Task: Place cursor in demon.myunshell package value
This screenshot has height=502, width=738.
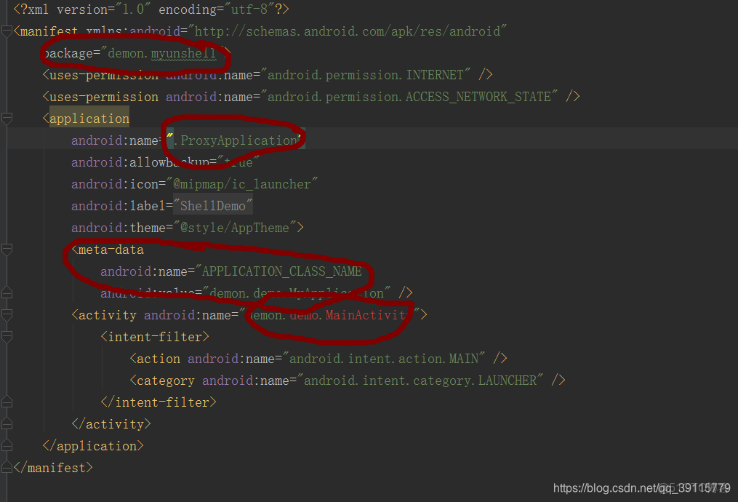Action: pos(162,53)
